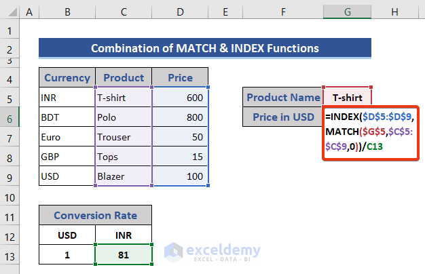
Task: Select the row 6 header
Action: pos(10,117)
